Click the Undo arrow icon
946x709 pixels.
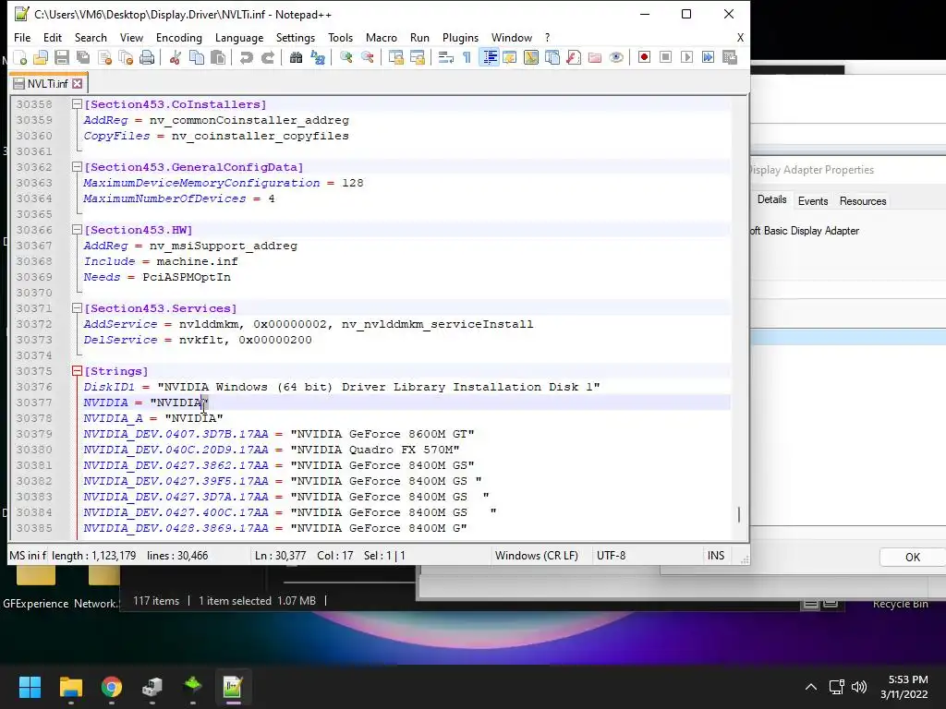click(x=246, y=57)
